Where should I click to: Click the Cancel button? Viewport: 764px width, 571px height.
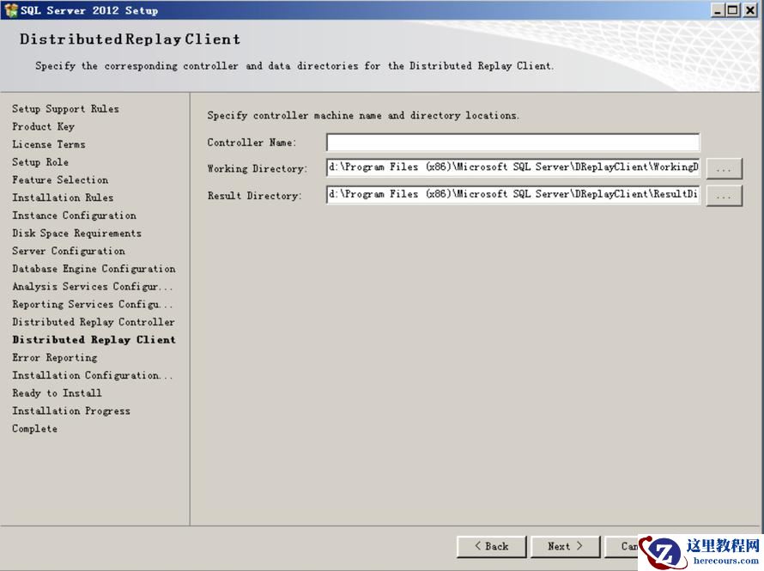click(x=622, y=547)
